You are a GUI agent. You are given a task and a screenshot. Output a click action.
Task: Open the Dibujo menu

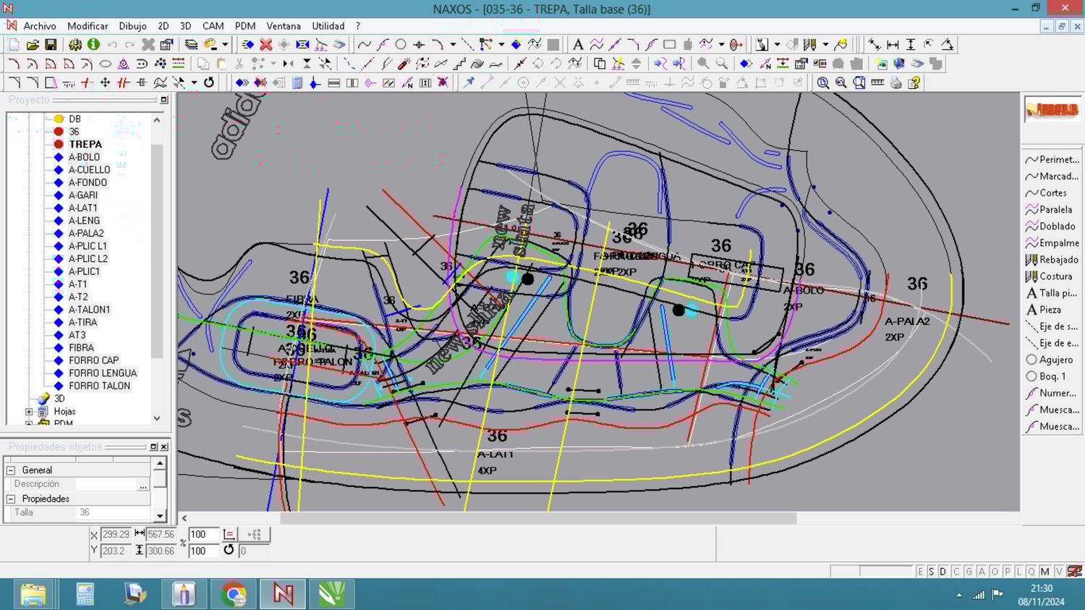[x=132, y=26]
